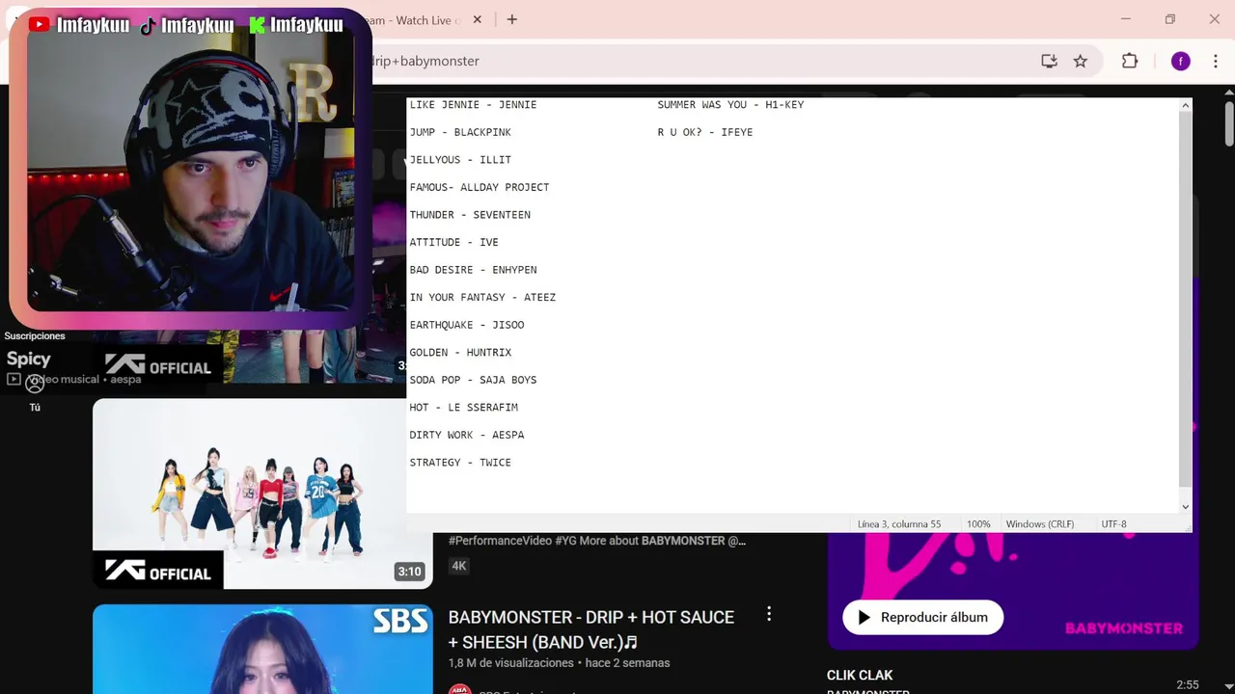1235x694 pixels.
Task: Click Windows (CRLF) in Notepad status bar
Action: [1039, 524]
